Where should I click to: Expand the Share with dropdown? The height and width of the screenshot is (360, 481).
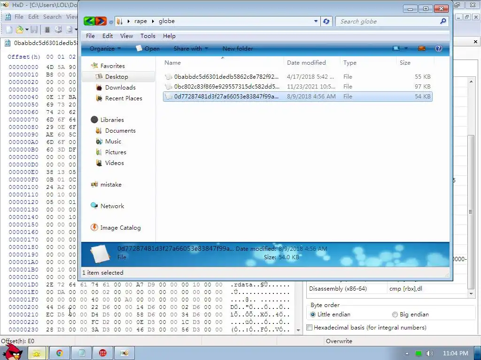(x=191, y=48)
